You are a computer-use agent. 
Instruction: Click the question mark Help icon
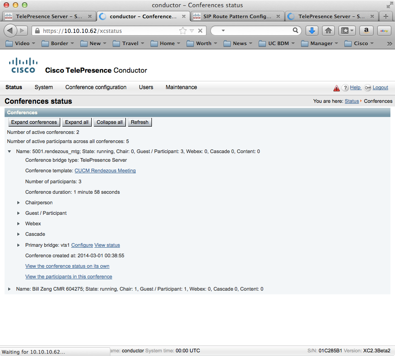345,88
